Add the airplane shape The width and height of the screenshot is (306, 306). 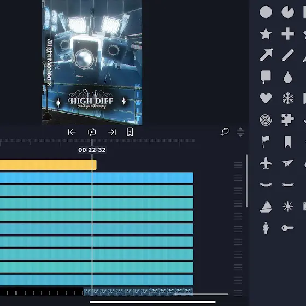click(x=266, y=163)
